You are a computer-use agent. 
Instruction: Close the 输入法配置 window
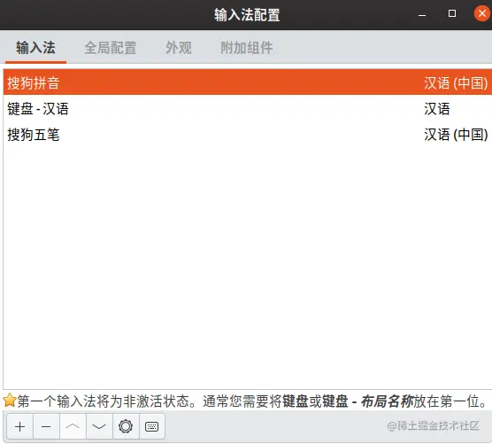[x=482, y=13]
